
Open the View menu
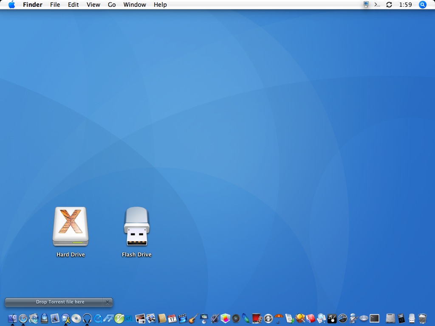tap(93, 5)
